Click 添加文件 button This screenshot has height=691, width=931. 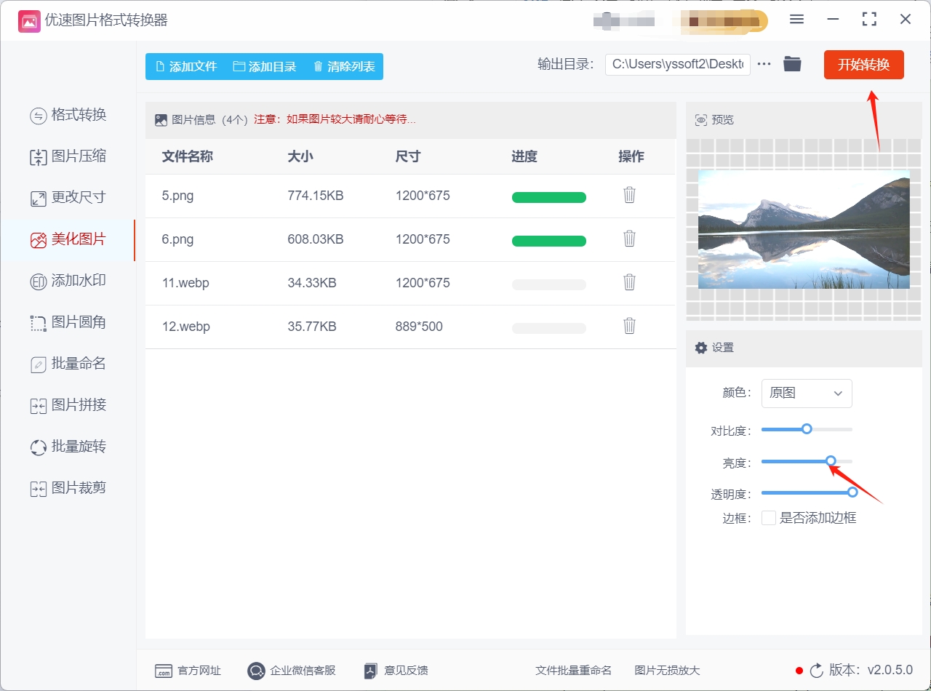coord(186,66)
